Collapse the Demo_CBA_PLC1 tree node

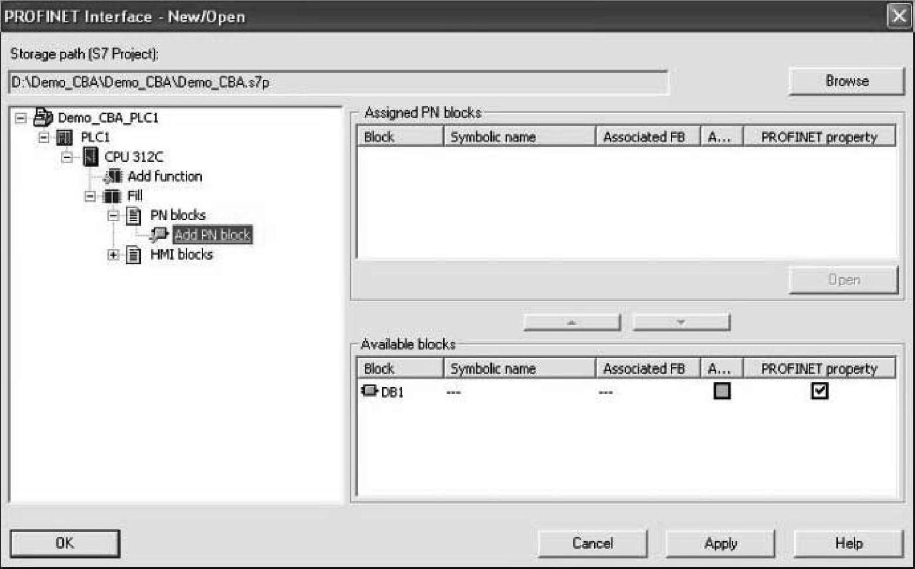pyautogui.click(x=21, y=118)
